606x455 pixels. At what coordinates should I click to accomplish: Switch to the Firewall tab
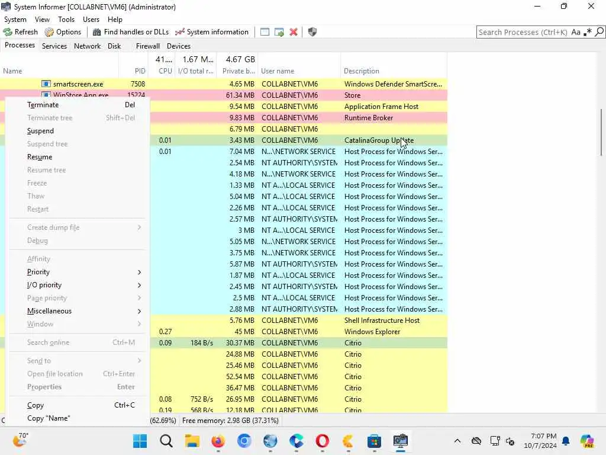coord(147,46)
